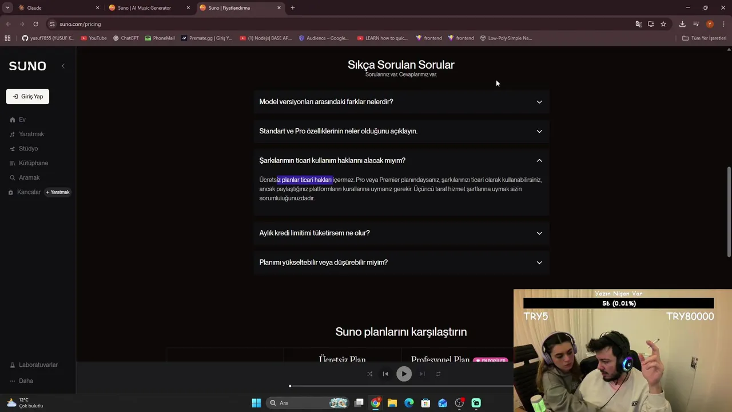This screenshot has width=732, height=412.
Task: Open the apps grid in bookmarks bar
Action: [x=7, y=38]
